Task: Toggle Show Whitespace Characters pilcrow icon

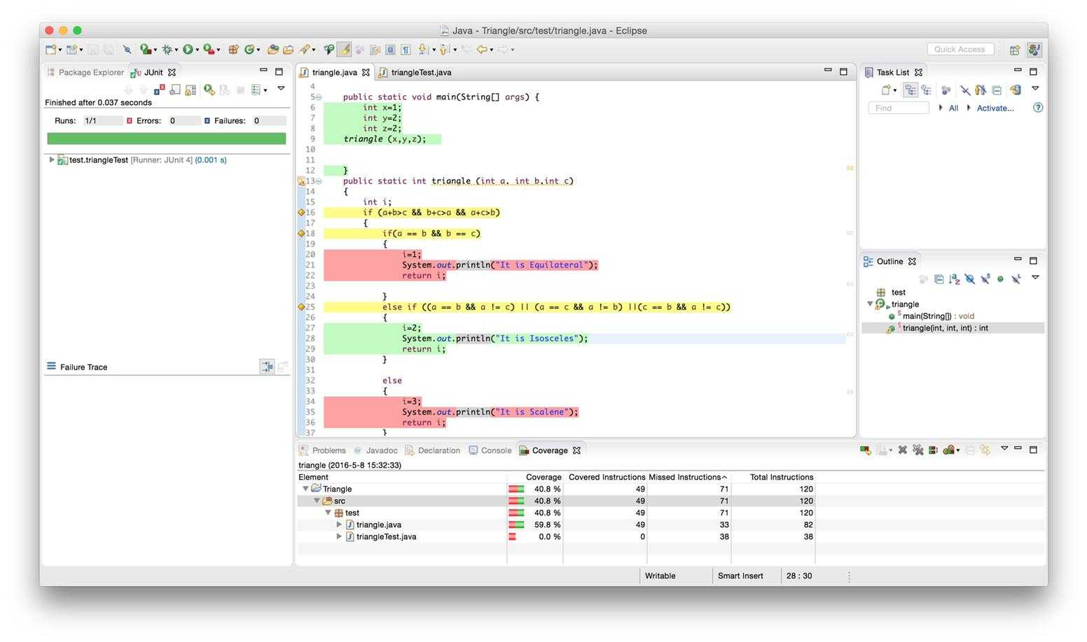Action: pyautogui.click(x=406, y=49)
